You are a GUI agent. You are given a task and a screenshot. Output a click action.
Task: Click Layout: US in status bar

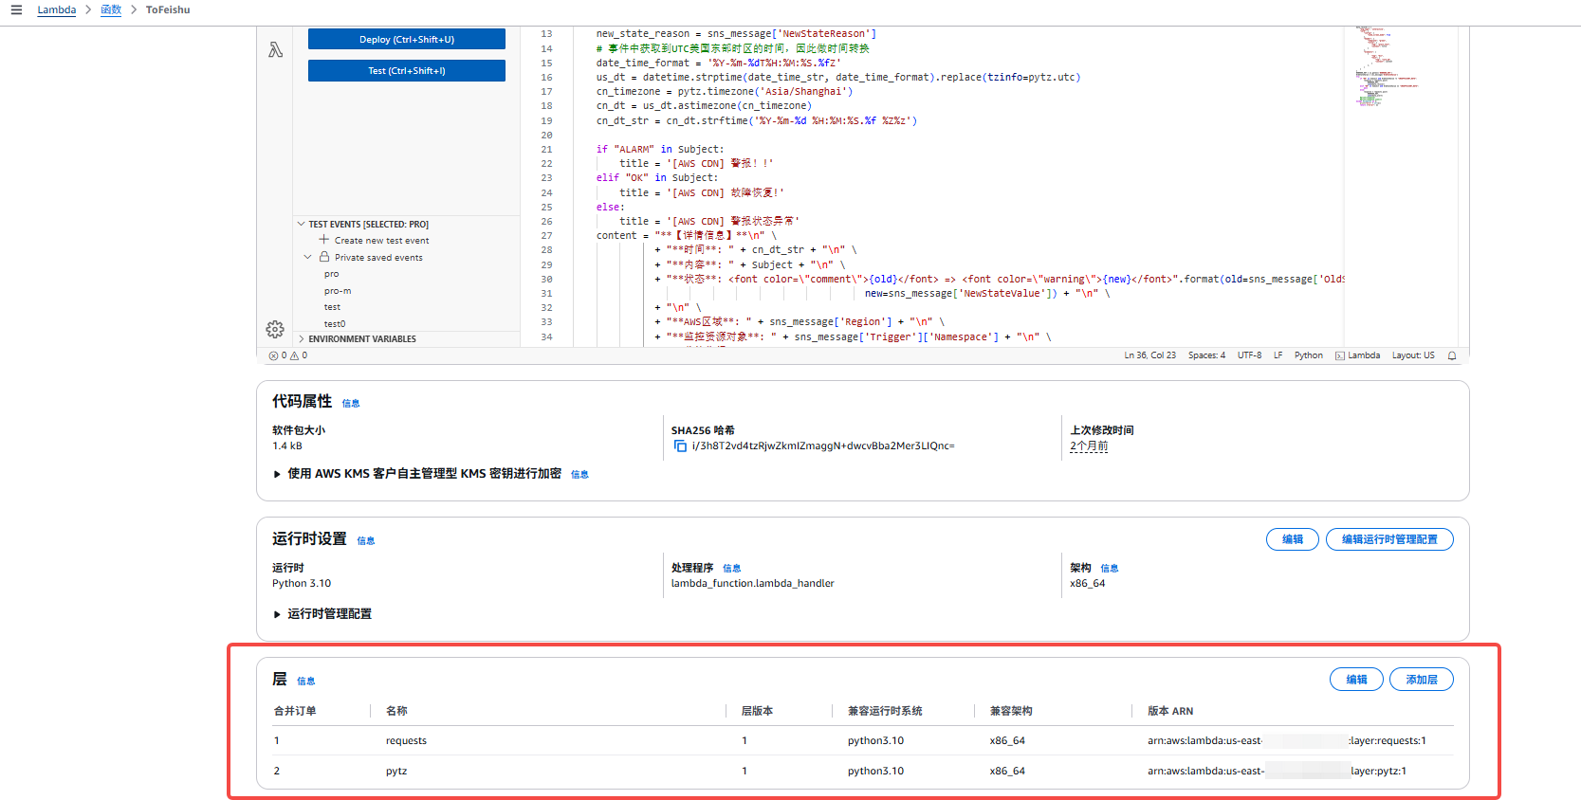pos(1413,355)
